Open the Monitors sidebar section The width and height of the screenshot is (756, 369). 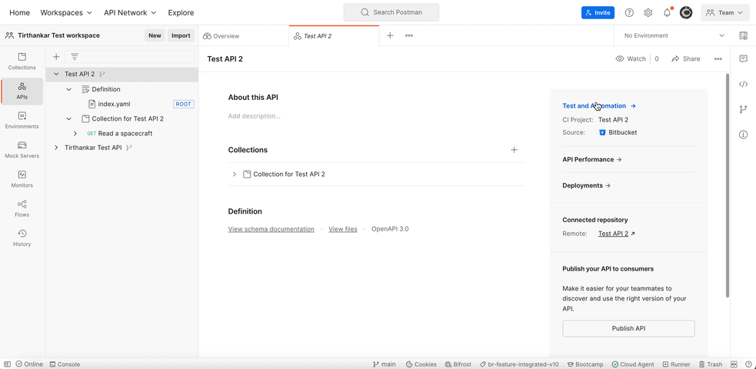[22, 179]
